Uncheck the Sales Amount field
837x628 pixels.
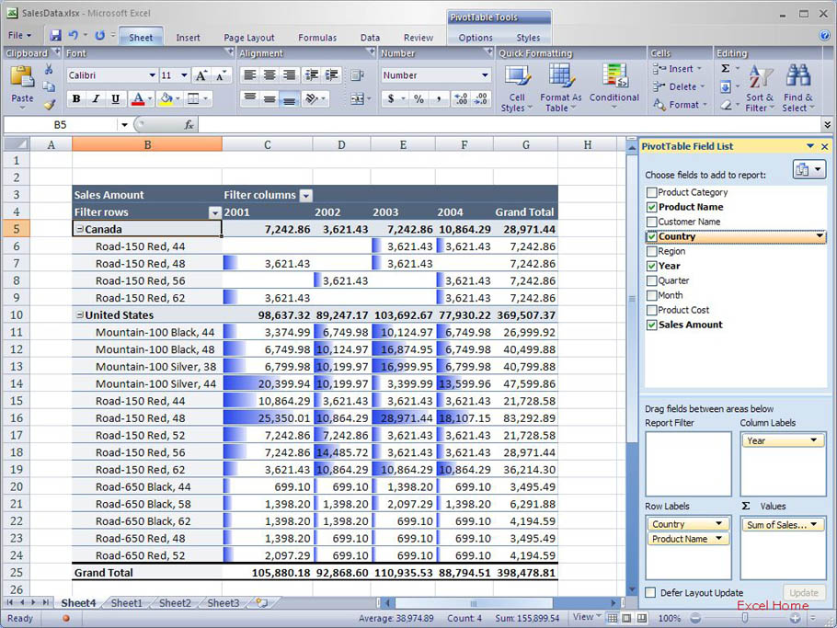[x=652, y=325]
